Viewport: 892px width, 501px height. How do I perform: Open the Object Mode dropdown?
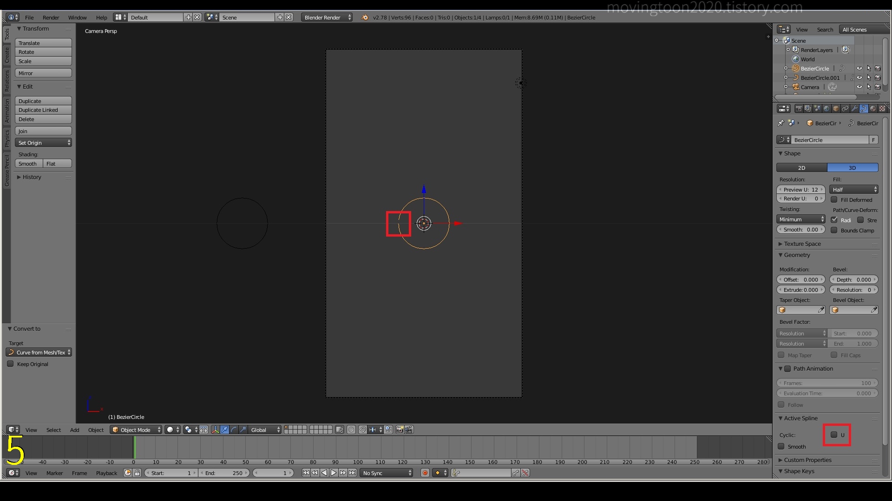coord(136,430)
